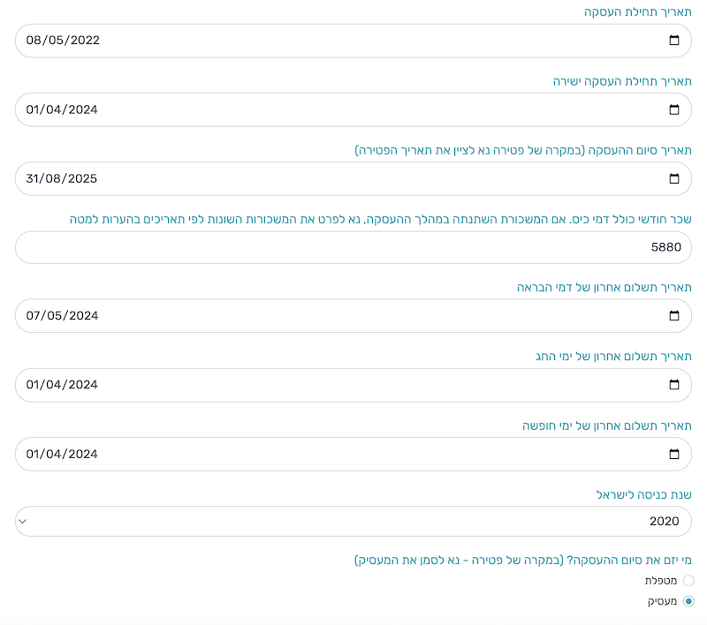Select year 2022 in the employment start date
Viewport: 707px width, 625px height.
(x=84, y=41)
